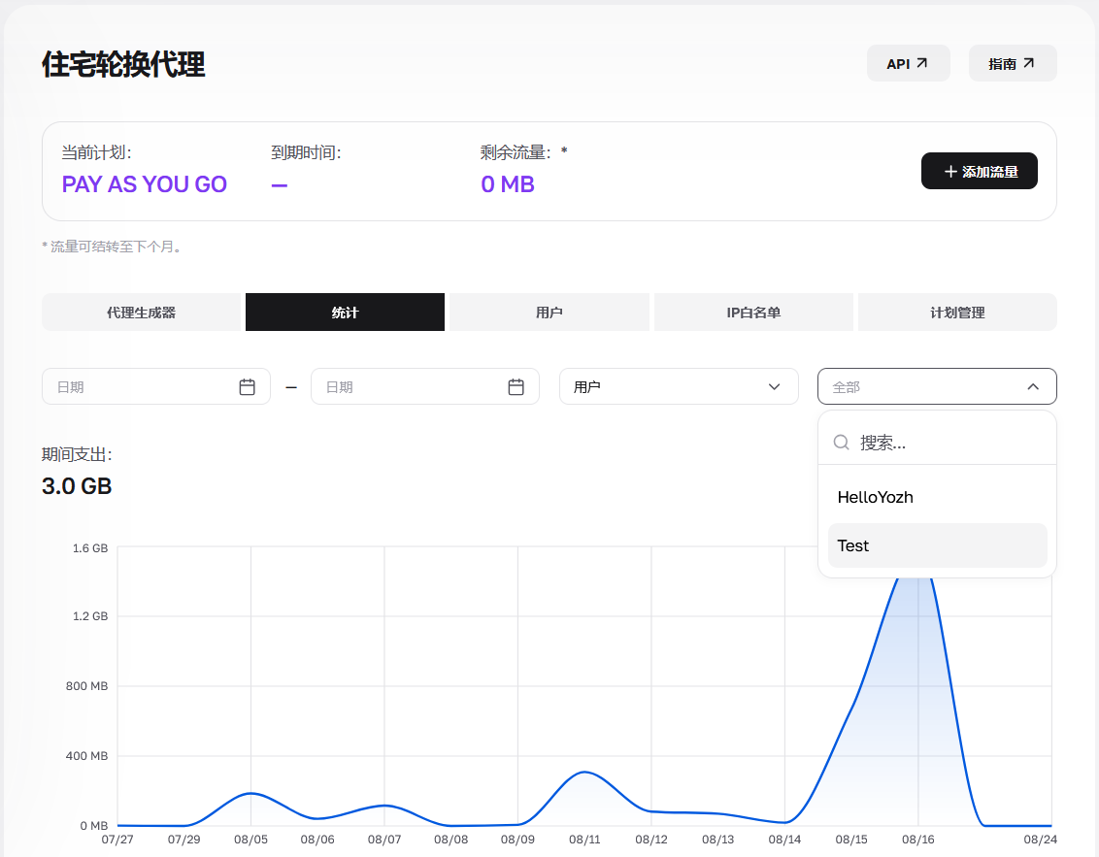Screen dimensions: 1099x857
Task: Collapse the 全部 dropdown
Action: pos(937,387)
